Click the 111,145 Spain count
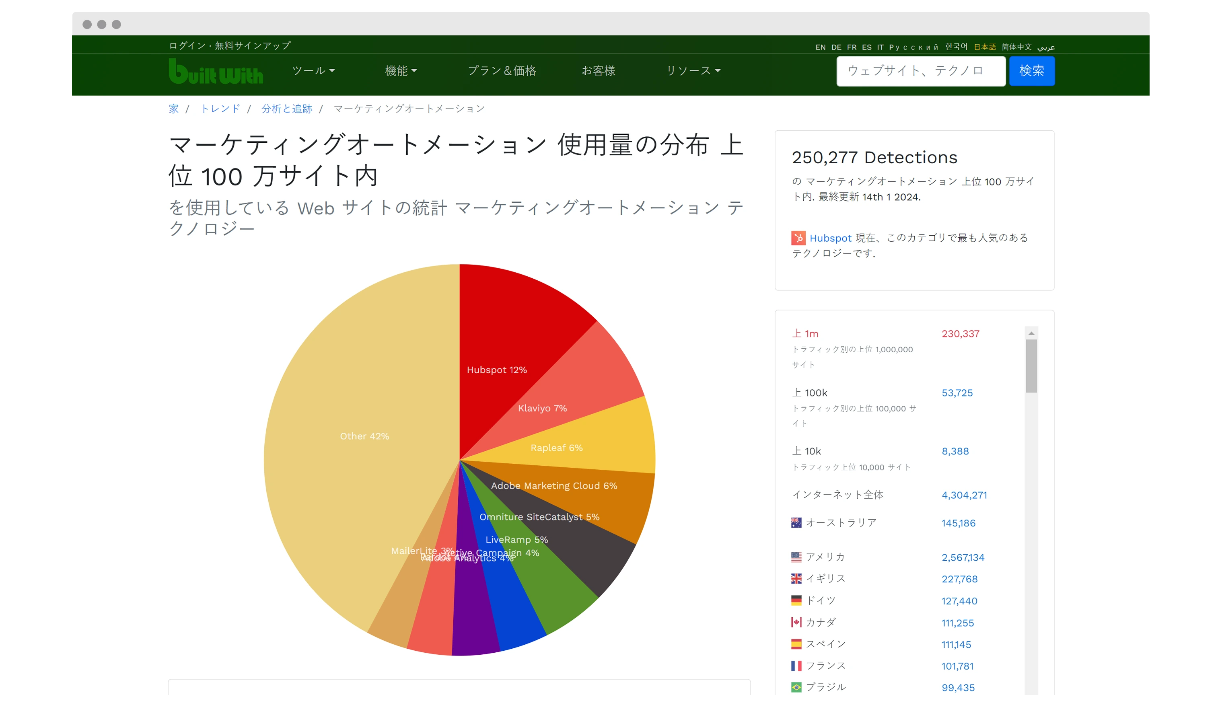Screen dimensions: 1222x707 (x=956, y=644)
